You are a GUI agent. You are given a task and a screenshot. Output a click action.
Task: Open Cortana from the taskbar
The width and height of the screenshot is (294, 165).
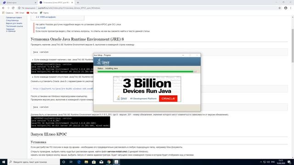pos(63,162)
